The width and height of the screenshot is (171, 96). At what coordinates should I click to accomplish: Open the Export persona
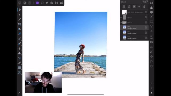point(61,3)
